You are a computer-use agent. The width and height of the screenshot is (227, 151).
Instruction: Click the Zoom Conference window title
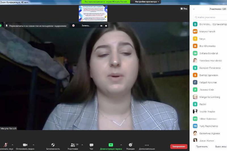tap(14, 2)
